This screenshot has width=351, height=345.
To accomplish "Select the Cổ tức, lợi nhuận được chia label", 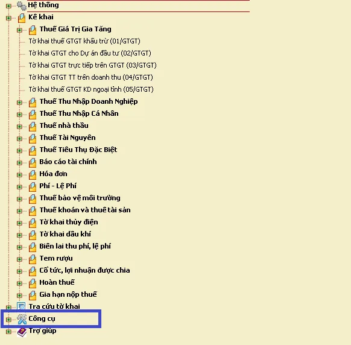I will pos(84,270).
